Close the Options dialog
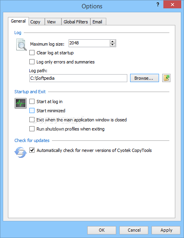 click(x=172, y=4)
